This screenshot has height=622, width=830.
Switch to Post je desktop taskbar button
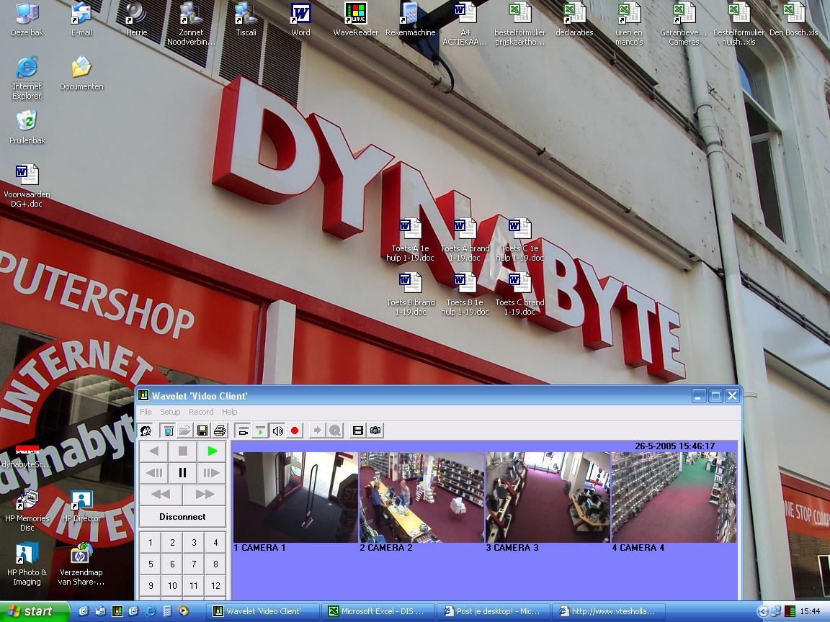pos(494,611)
